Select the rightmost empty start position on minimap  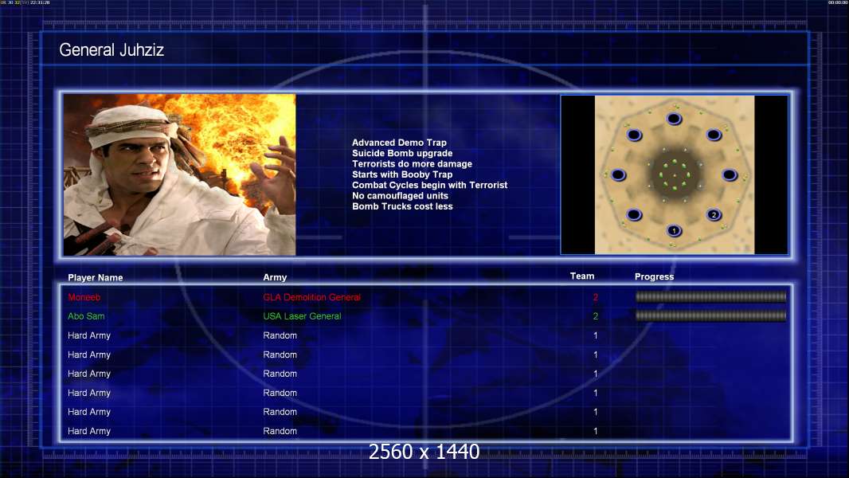[730, 175]
